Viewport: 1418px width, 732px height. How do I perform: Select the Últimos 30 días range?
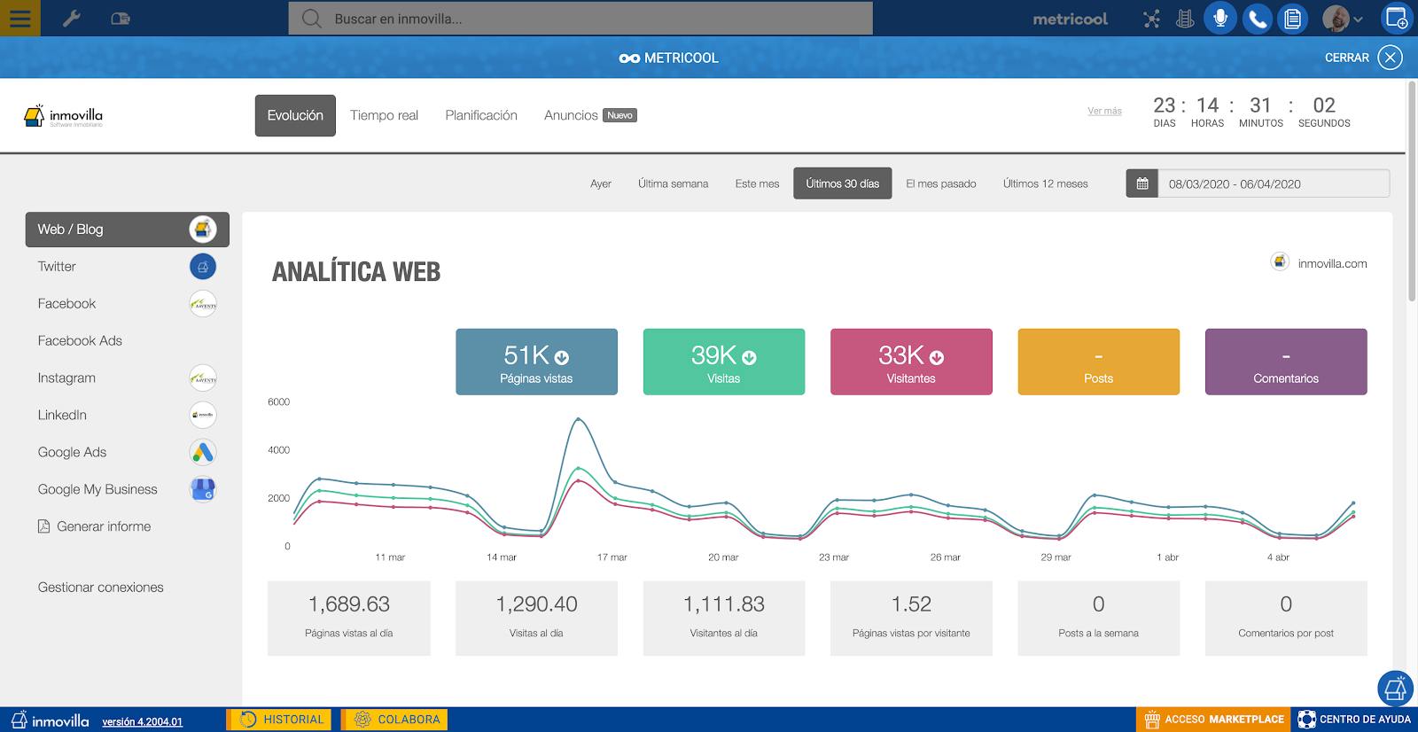tap(843, 183)
